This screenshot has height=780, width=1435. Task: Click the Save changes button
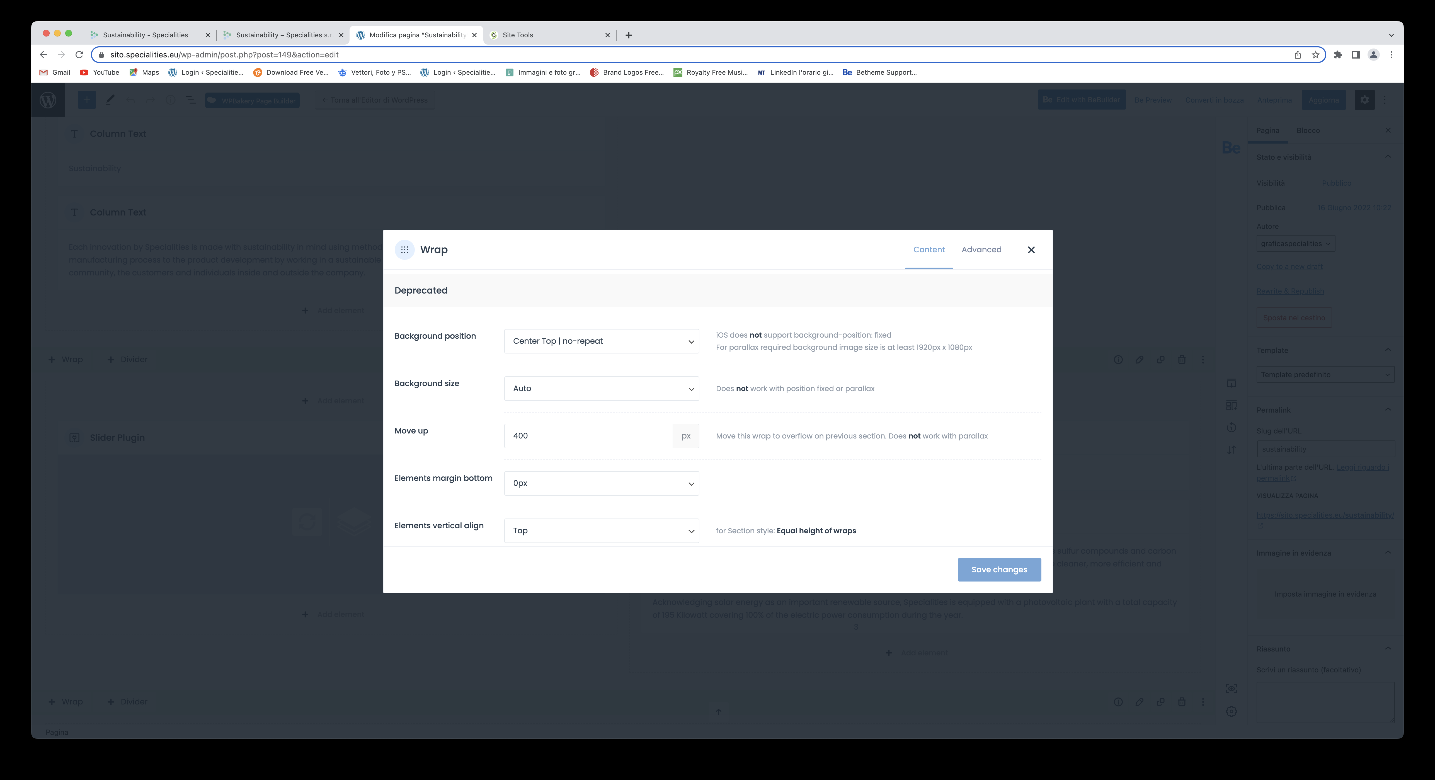point(999,570)
